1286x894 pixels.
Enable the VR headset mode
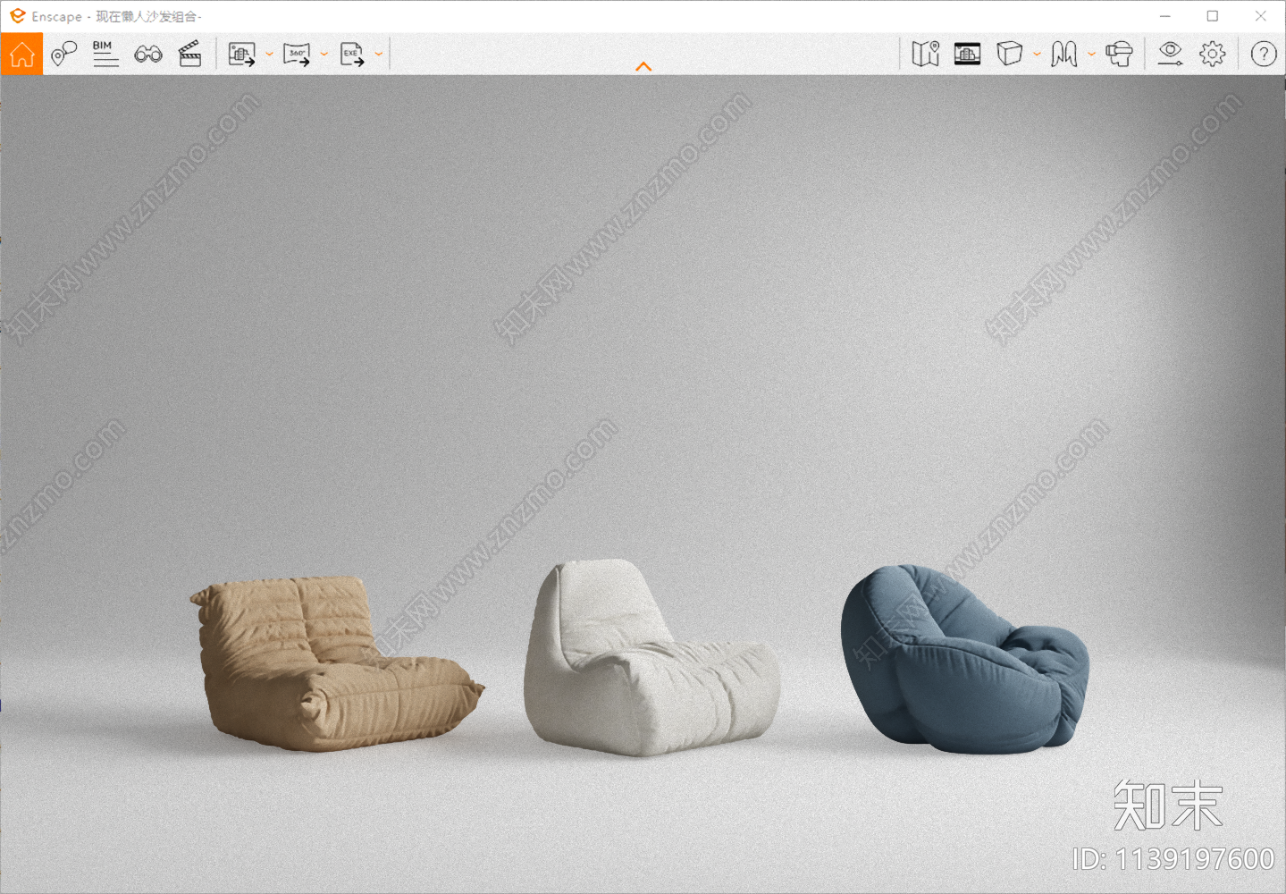[x=1119, y=54]
